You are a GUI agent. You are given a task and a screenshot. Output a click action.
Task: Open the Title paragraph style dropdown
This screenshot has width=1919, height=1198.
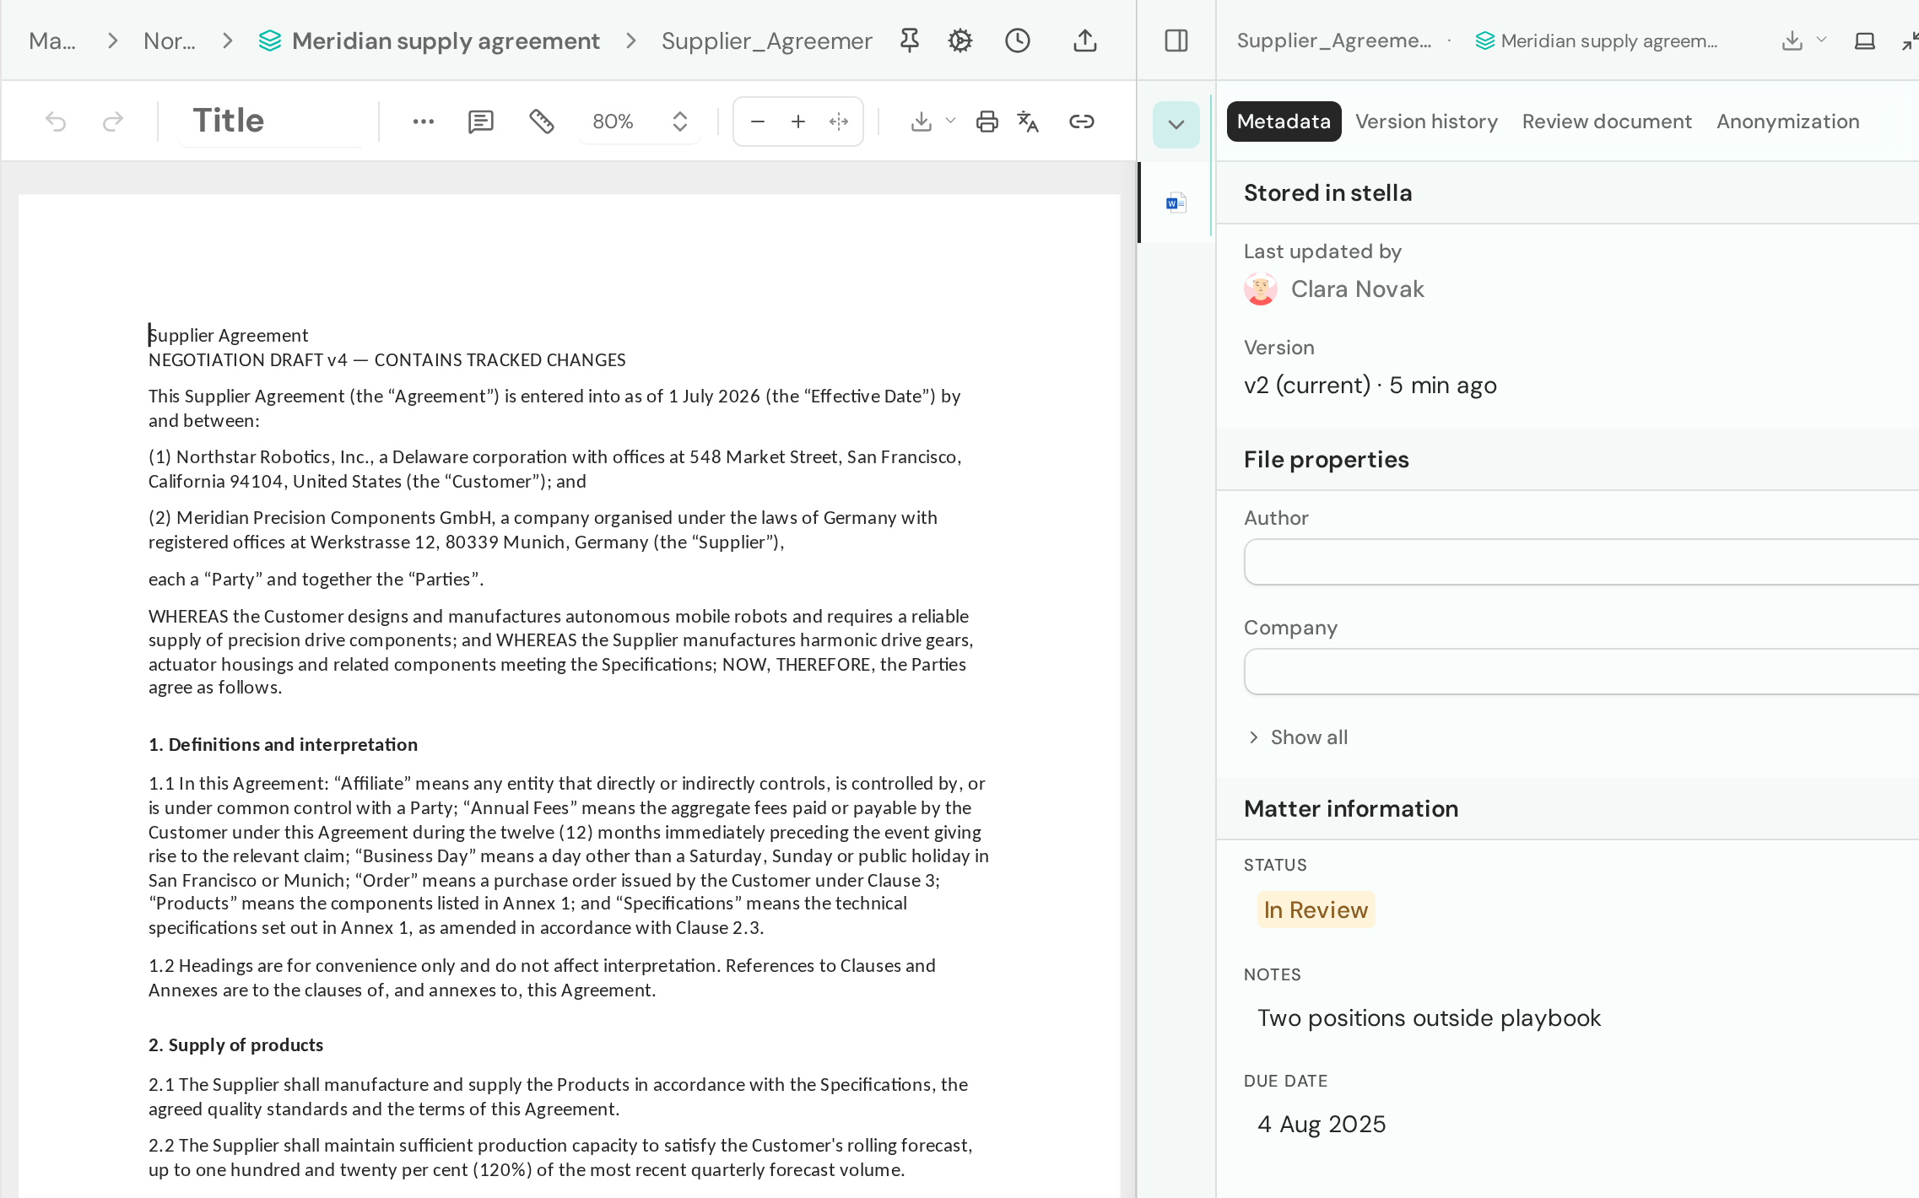(270, 121)
